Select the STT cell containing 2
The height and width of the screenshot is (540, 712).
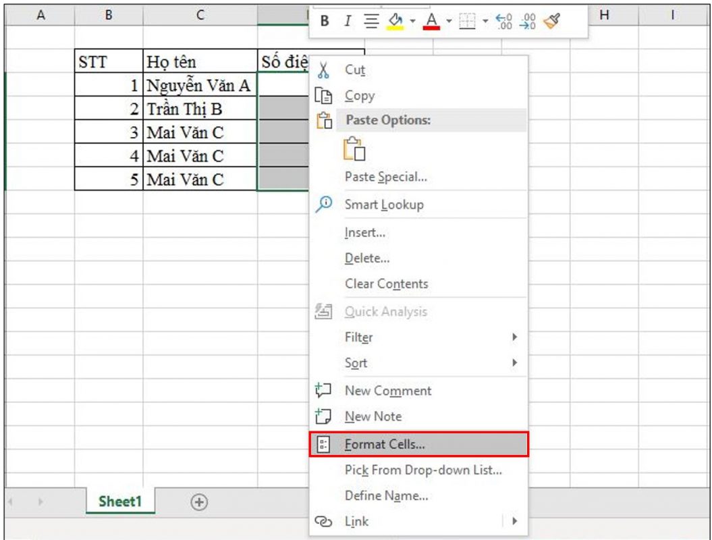click(x=109, y=108)
